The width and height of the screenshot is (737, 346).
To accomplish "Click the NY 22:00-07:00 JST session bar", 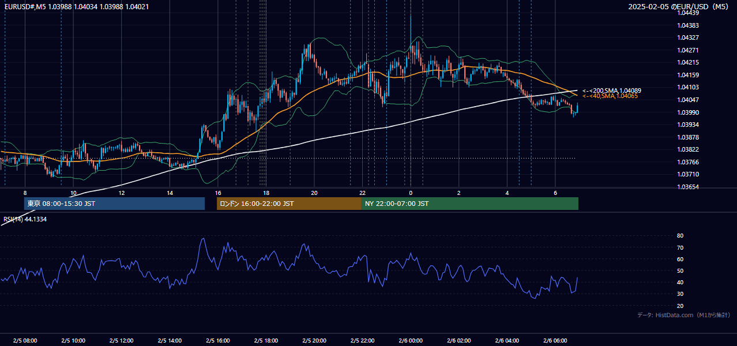I will coord(470,204).
